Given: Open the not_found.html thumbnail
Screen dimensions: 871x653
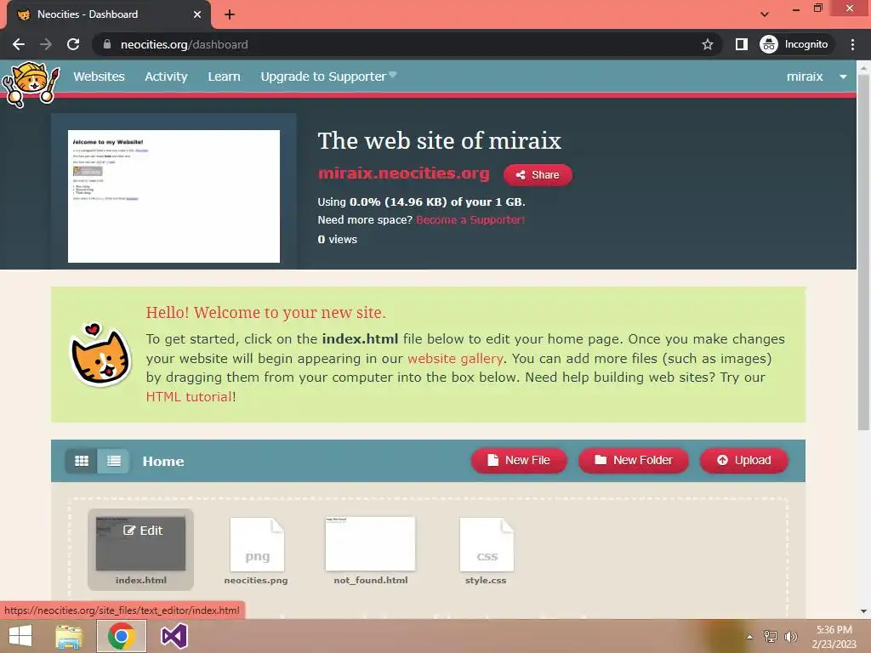Looking at the screenshot, I should (x=371, y=543).
